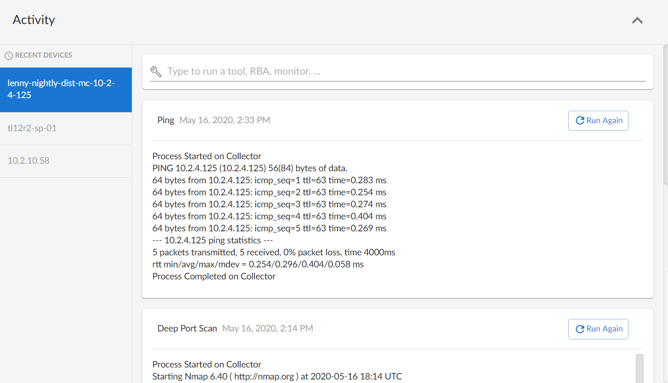The image size is (668, 383).
Task: Click the refresh icon on Ping's Run Again
Action: [580, 121]
